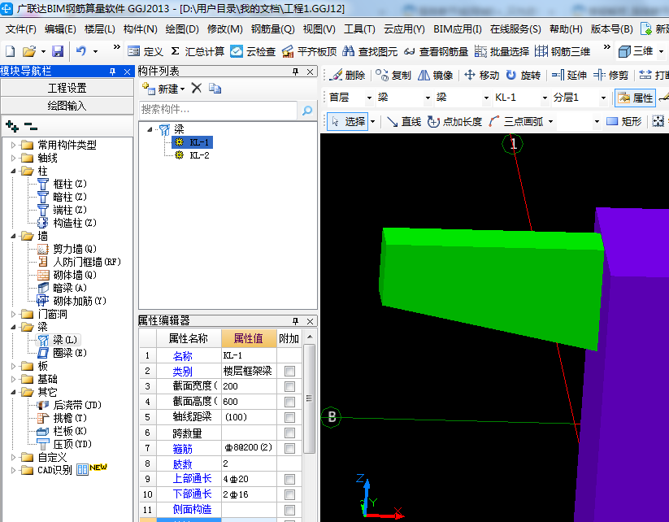Tick 附加 checkbox for 截面宽度 row
The width and height of the screenshot is (669, 522).
click(x=289, y=386)
